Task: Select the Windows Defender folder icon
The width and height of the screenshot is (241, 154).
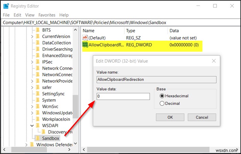Action: (x=32, y=145)
